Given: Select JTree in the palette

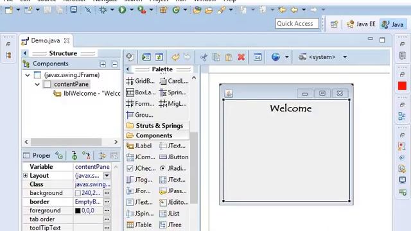Looking at the screenshot, I should pos(171,225).
